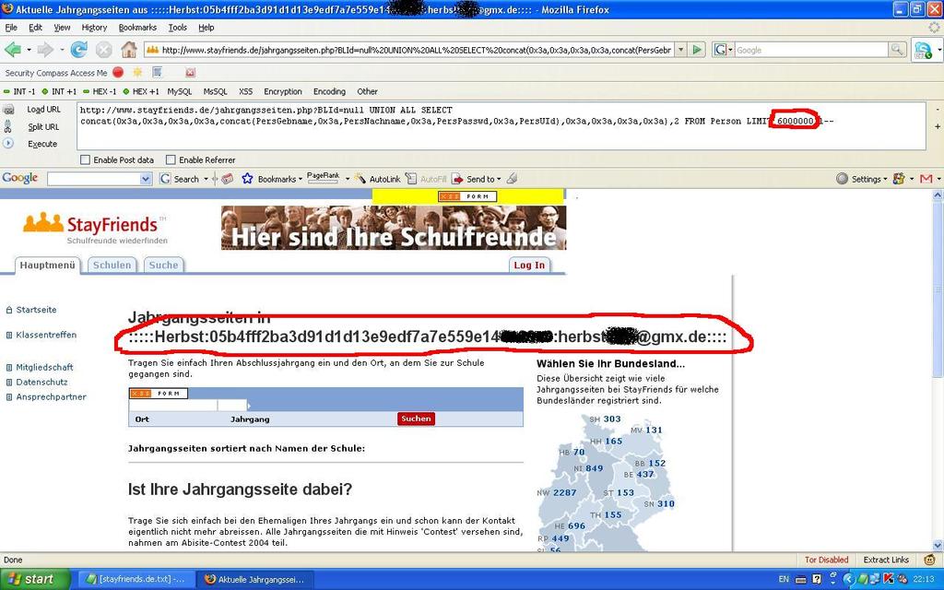Open the Back button history dropdown arrow

pyautogui.click(x=28, y=50)
